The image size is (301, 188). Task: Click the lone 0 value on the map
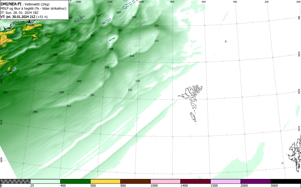coord(225,41)
